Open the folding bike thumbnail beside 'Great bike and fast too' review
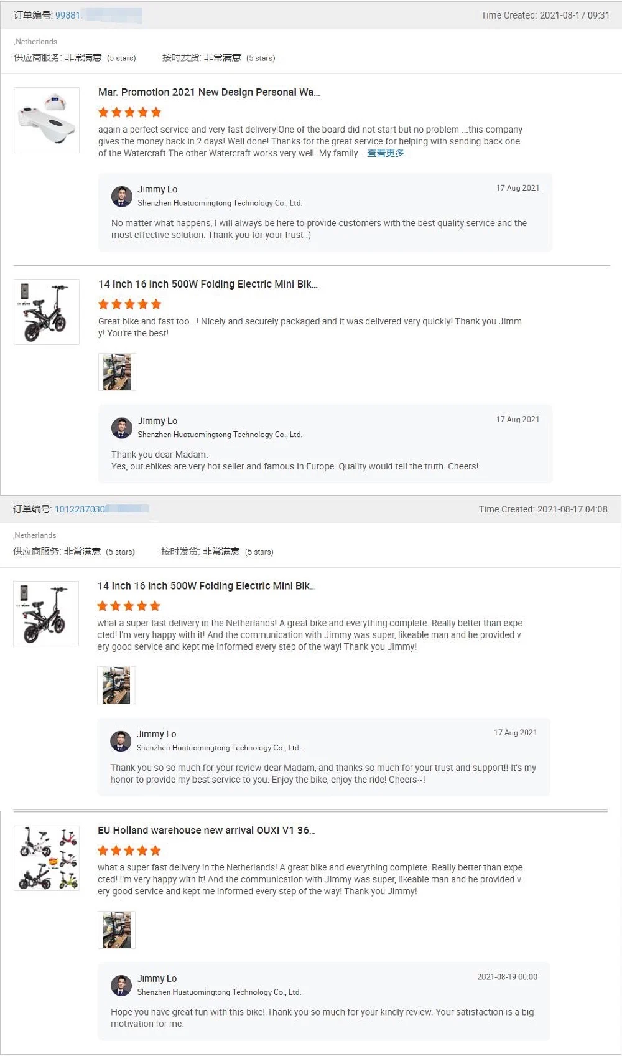The image size is (622, 1056). (x=47, y=312)
